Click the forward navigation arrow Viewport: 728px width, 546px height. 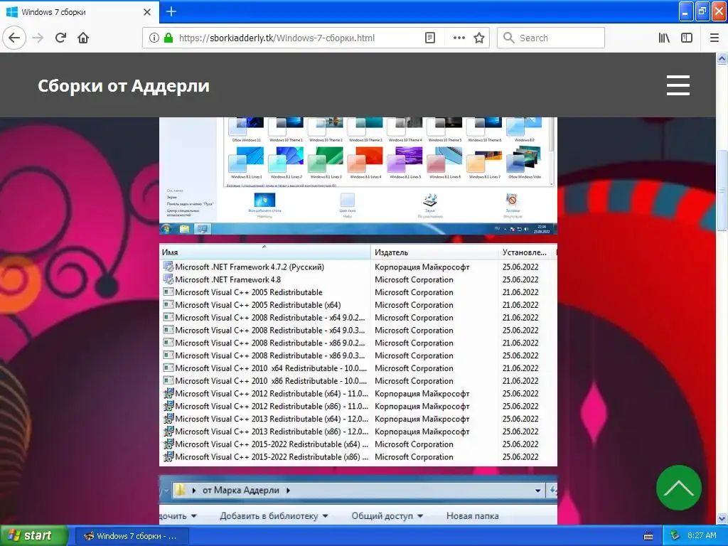tap(38, 38)
